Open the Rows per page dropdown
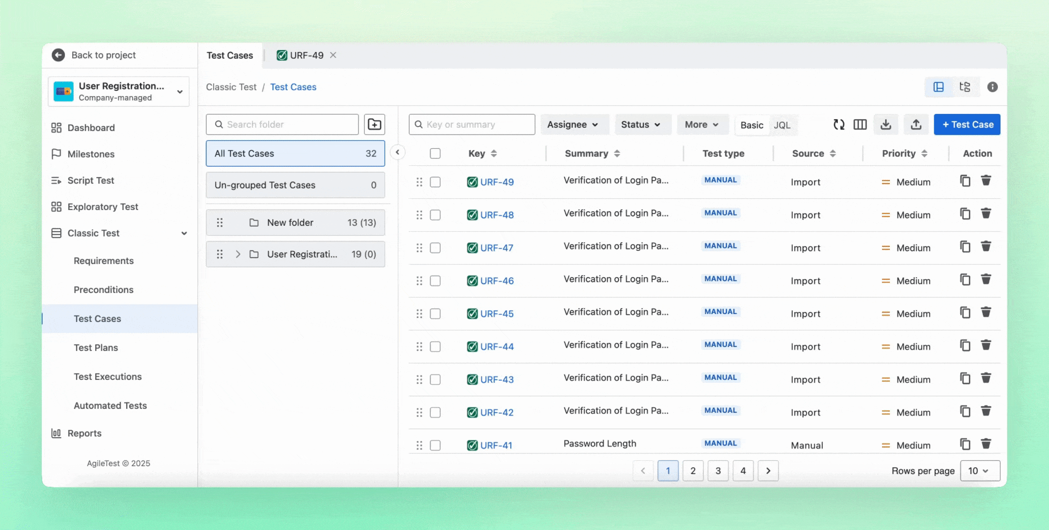1049x530 pixels. [979, 471]
